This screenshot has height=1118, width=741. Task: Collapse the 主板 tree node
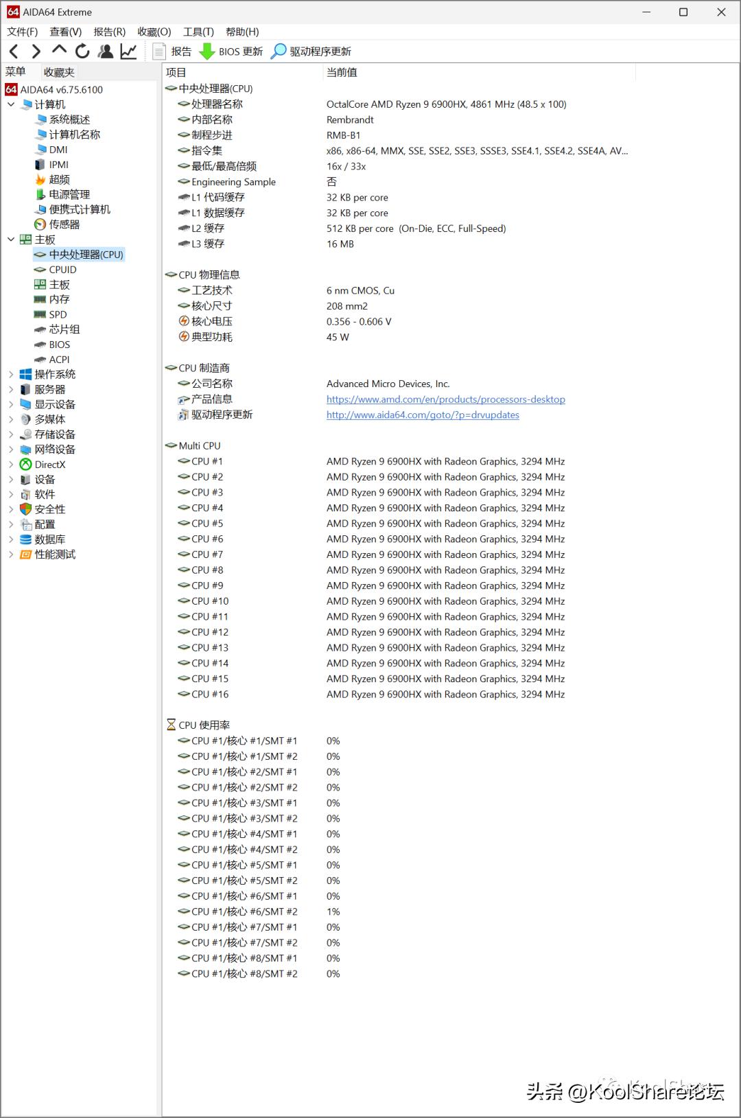(x=11, y=240)
